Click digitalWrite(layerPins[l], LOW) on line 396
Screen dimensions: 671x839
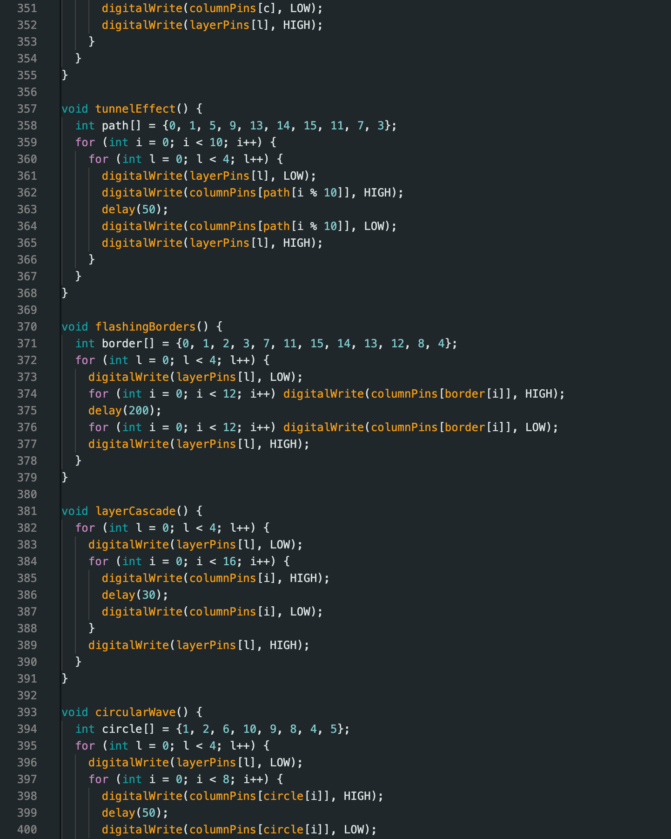[195, 763]
